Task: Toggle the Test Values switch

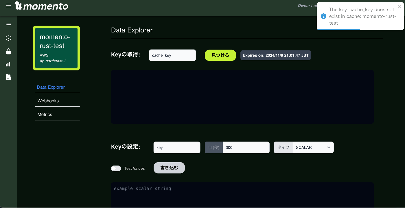Action: (116, 168)
